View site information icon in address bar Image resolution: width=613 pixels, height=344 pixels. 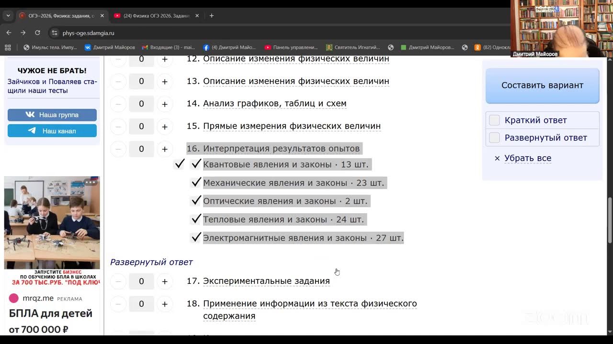tap(54, 33)
